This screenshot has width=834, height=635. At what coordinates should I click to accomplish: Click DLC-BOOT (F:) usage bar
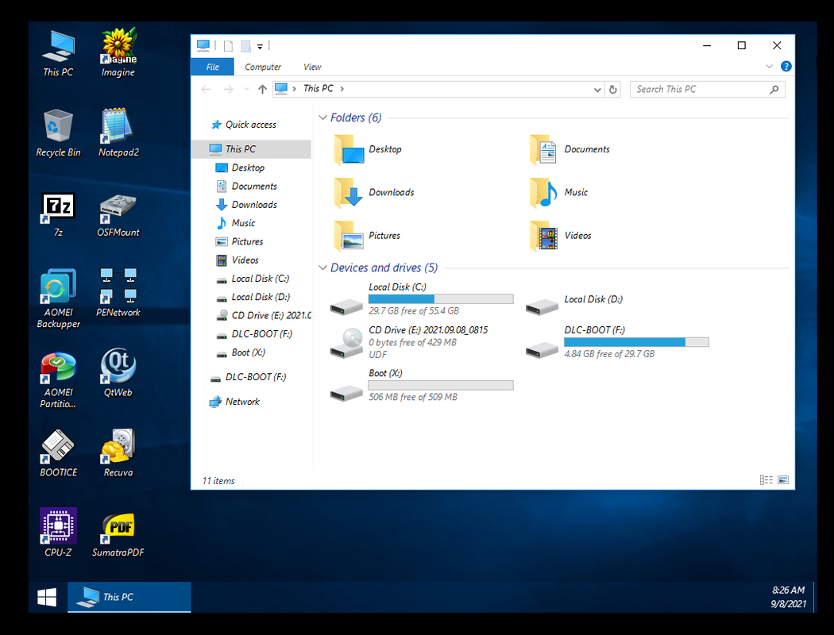tap(637, 342)
